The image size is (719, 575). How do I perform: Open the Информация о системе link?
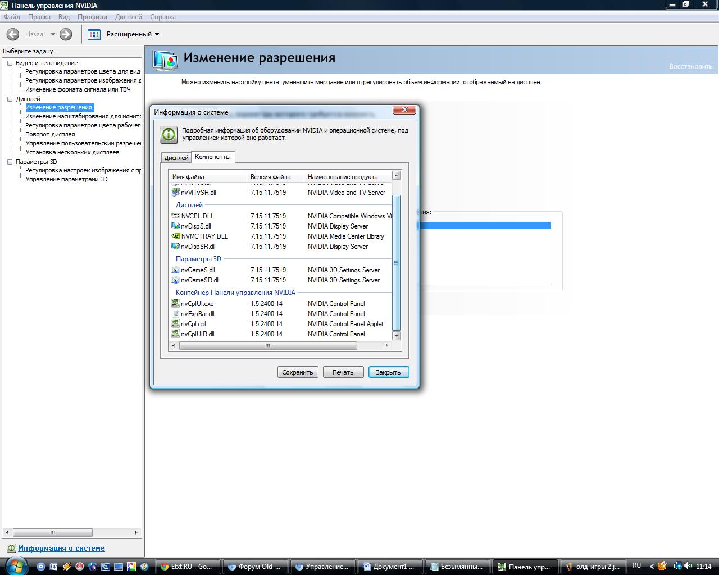61,549
